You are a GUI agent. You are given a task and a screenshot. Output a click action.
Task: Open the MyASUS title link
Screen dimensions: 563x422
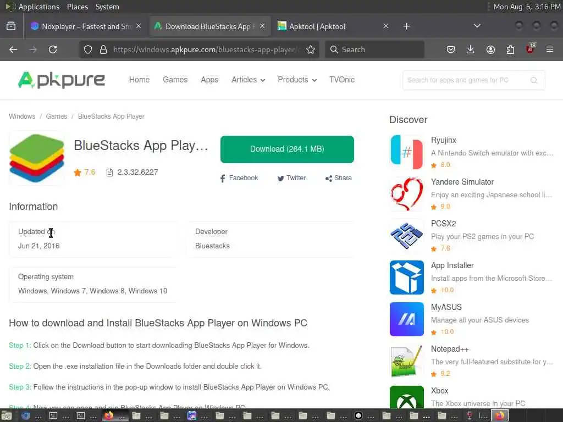446,307
